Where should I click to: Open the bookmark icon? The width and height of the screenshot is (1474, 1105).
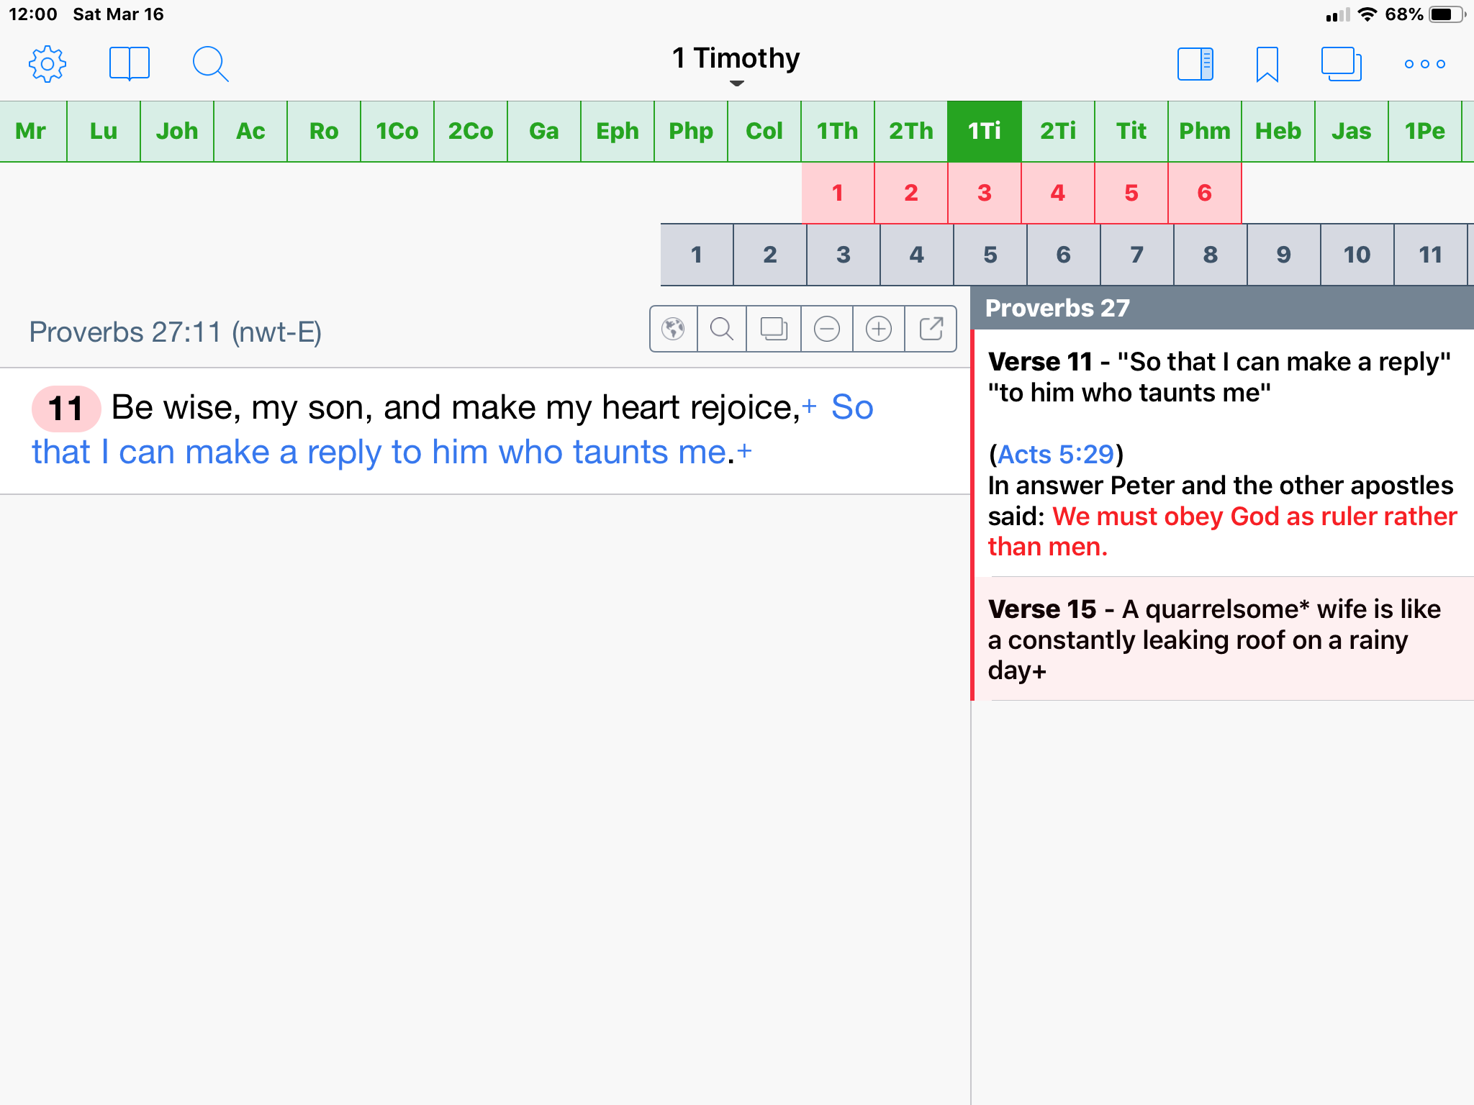coord(1267,64)
